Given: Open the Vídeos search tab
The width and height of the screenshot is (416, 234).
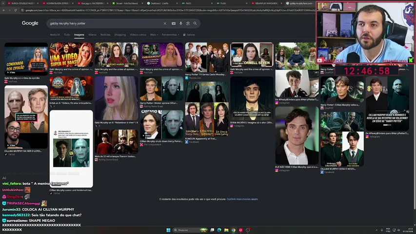Looking at the screenshot, I should [x=92, y=35].
